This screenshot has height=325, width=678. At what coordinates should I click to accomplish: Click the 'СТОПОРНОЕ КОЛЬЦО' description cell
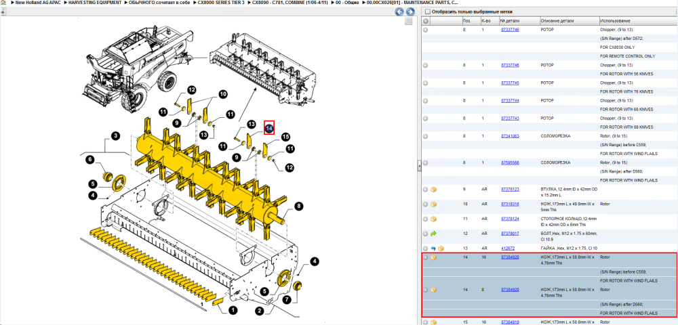pos(568,221)
